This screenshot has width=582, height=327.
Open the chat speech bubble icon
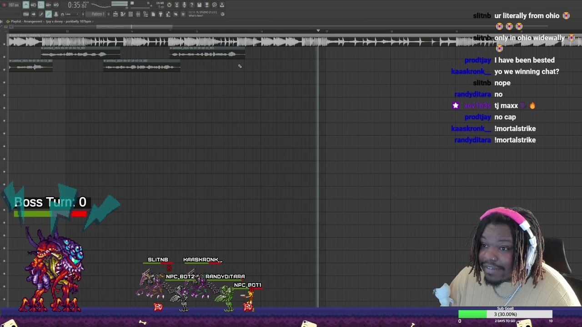tap(214, 5)
